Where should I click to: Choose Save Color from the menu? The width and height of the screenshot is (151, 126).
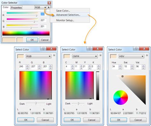(x=63, y=11)
